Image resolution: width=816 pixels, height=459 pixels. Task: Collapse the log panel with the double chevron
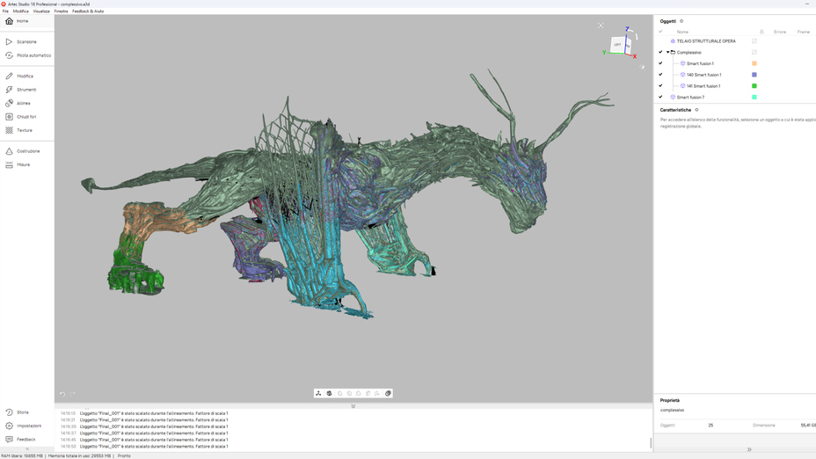(x=353, y=406)
